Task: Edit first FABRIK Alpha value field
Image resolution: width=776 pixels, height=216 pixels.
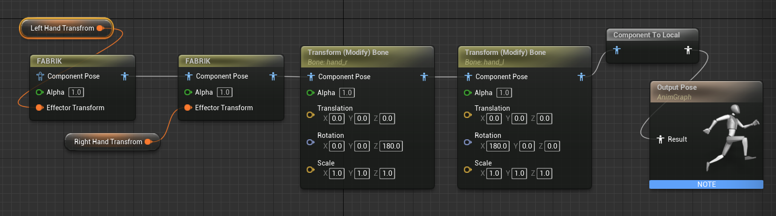Action: (76, 92)
